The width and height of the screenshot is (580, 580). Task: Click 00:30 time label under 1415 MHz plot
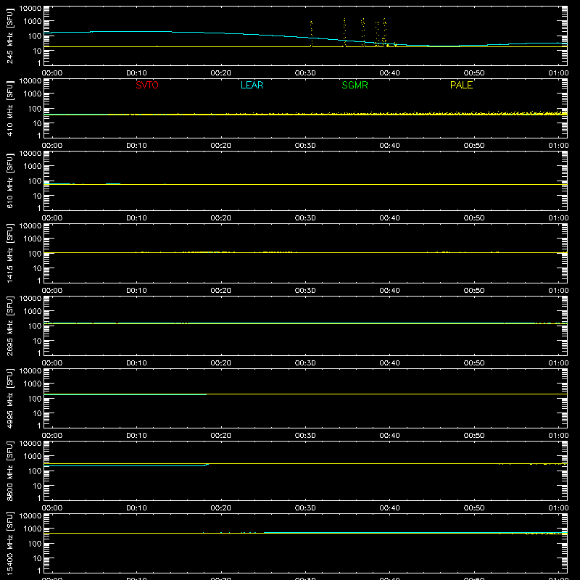coord(305,291)
